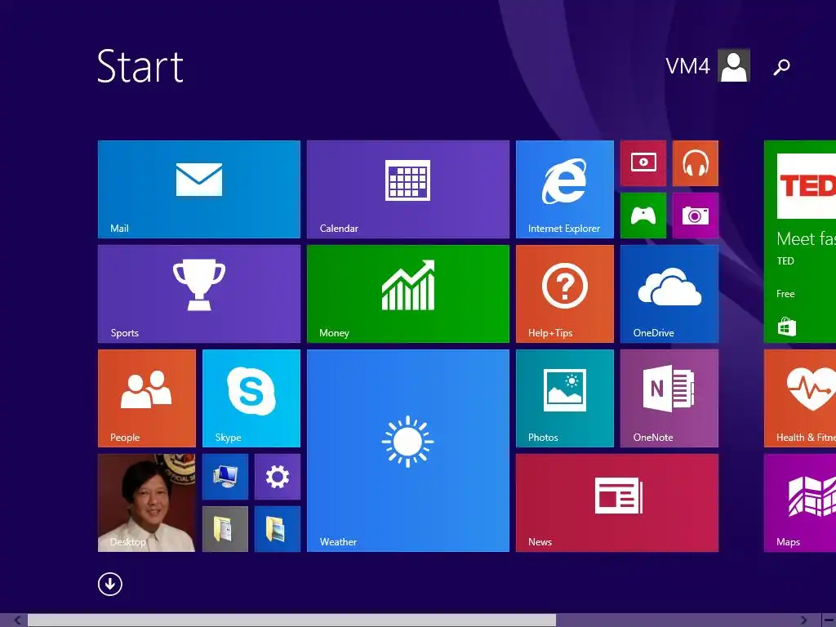This screenshot has height=627, width=836.
Task: Click the search magnifier icon
Action: 781,67
